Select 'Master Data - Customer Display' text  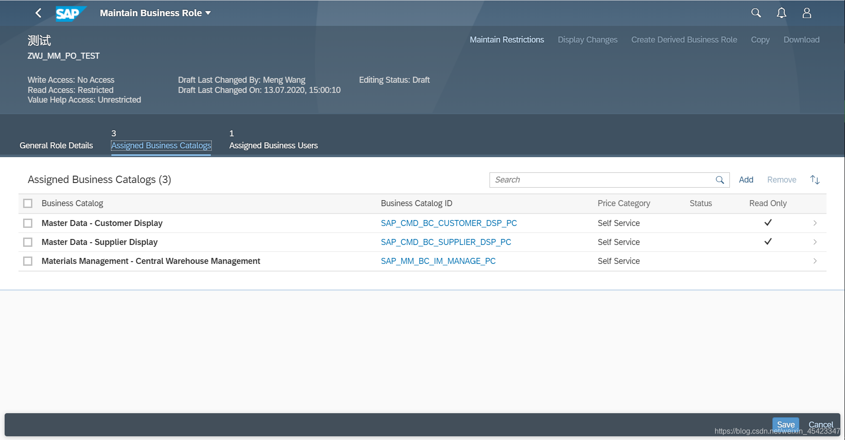[102, 223]
